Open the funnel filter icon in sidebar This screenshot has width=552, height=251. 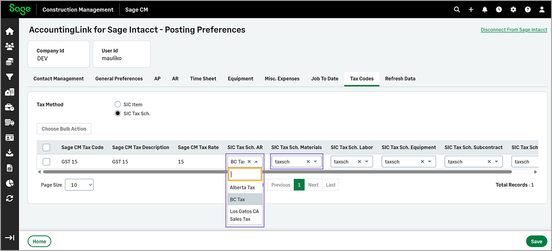coord(9,77)
